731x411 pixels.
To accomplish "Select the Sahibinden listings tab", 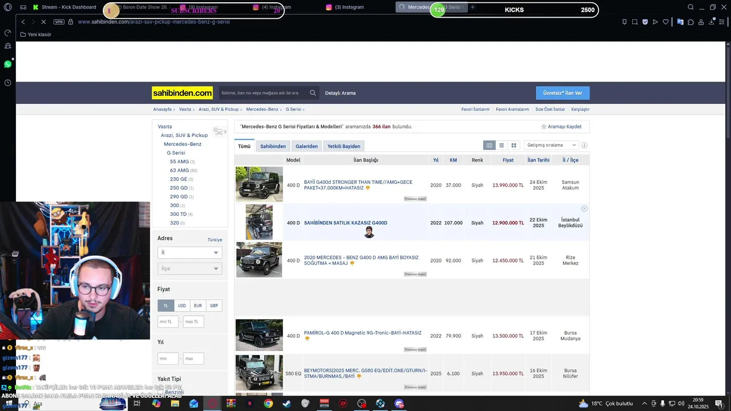I will [273, 146].
